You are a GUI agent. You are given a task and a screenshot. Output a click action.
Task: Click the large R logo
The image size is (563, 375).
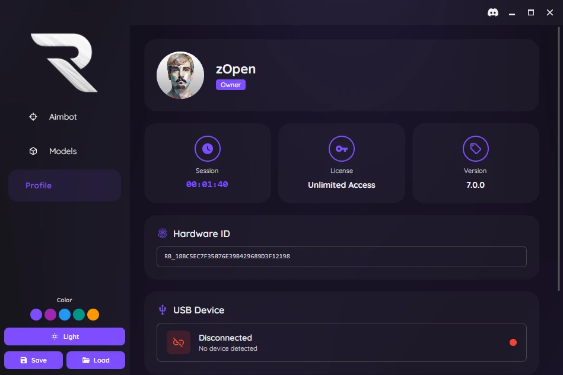tap(64, 63)
